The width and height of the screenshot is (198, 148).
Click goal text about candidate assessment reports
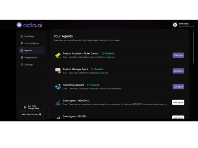92,88
